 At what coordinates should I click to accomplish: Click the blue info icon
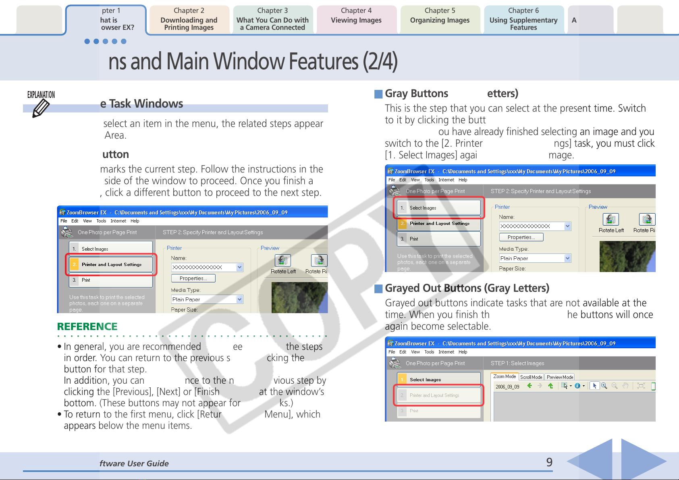577,386
